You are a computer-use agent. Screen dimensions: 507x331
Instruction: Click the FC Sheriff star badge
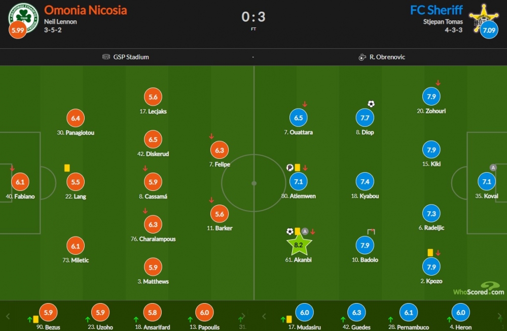tap(483, 18)
